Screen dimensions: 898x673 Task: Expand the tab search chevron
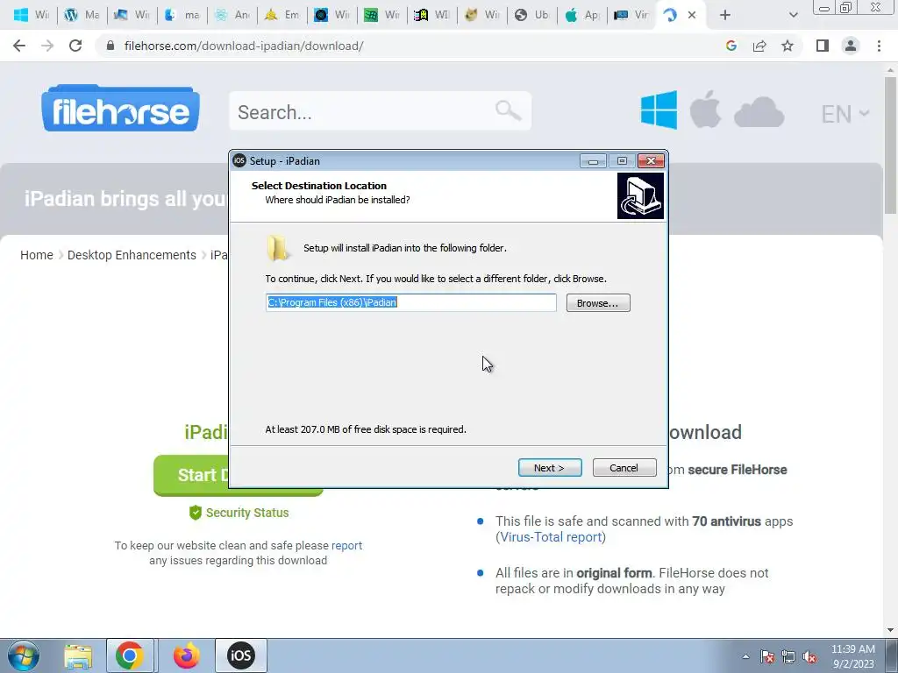click(793, 15)
